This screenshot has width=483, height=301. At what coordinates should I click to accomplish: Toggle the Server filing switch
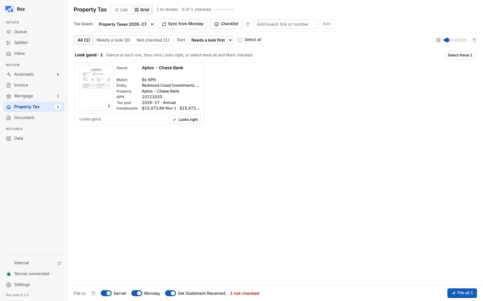pyautogui.click(x=106, y=293)
